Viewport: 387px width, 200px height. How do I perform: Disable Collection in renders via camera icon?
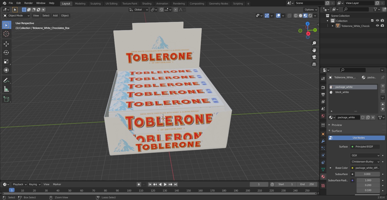click(382, 21)
